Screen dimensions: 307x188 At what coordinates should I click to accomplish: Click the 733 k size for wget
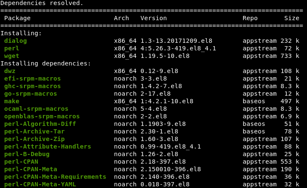click(x=290, y=56)
